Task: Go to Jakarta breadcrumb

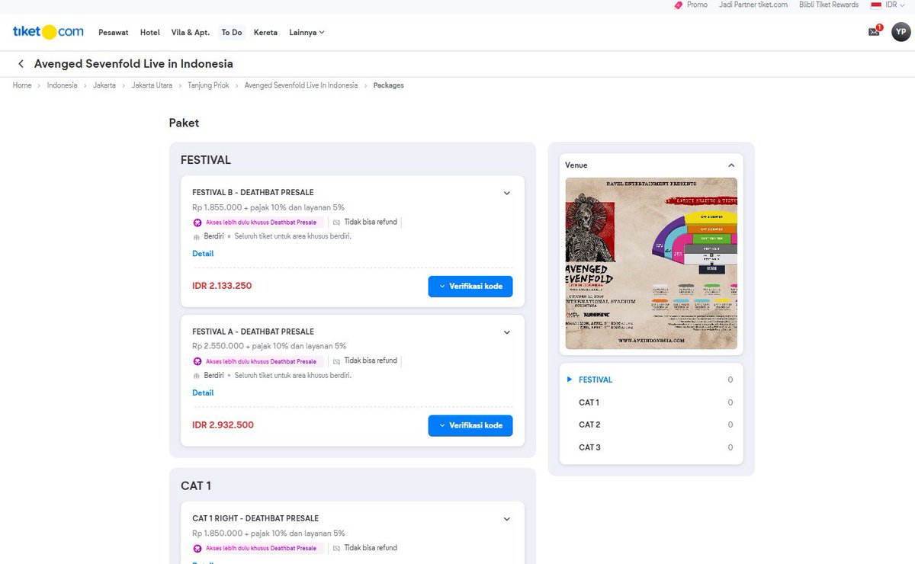Action: 104,85
